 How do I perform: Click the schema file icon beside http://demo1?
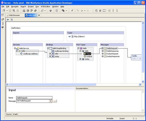click(x=72, y=36)
